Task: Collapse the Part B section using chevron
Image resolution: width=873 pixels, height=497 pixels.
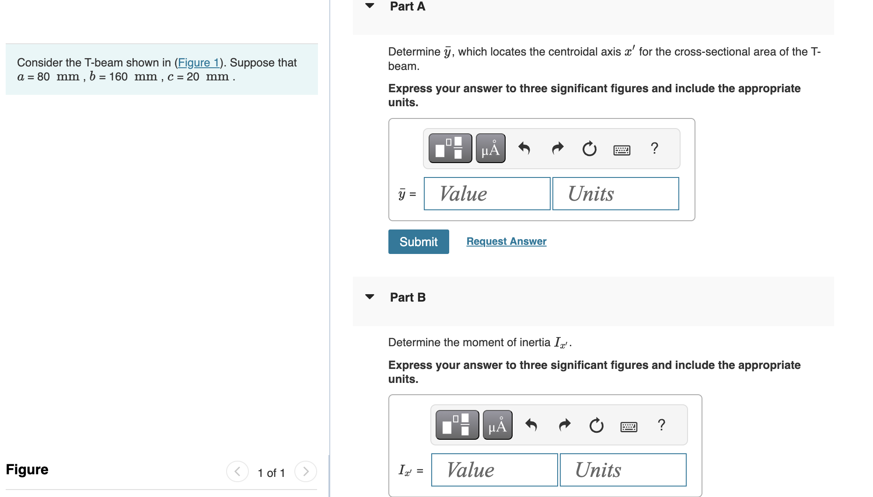Action: pyautogui.click(x=367, y=296)
